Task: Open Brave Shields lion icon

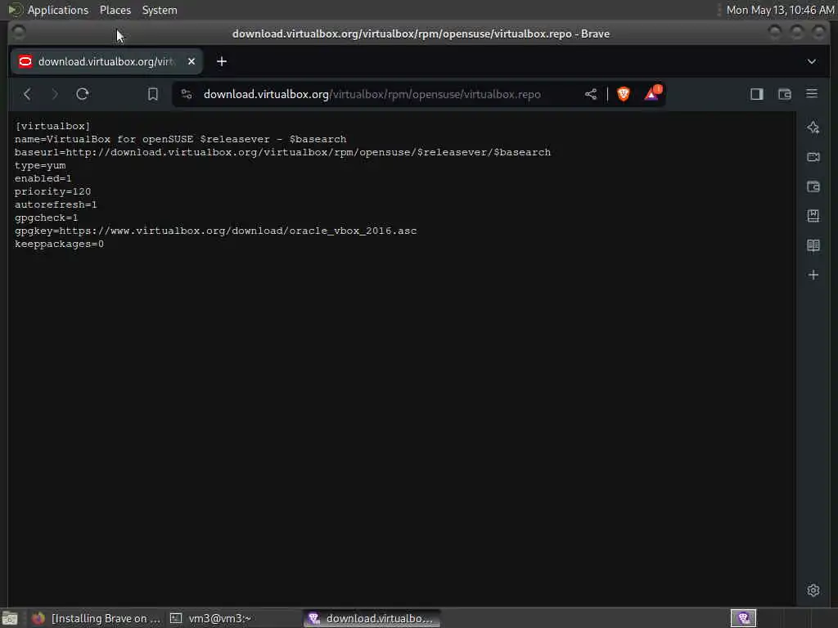Action: pyautogui.click(x=623, y=95)
